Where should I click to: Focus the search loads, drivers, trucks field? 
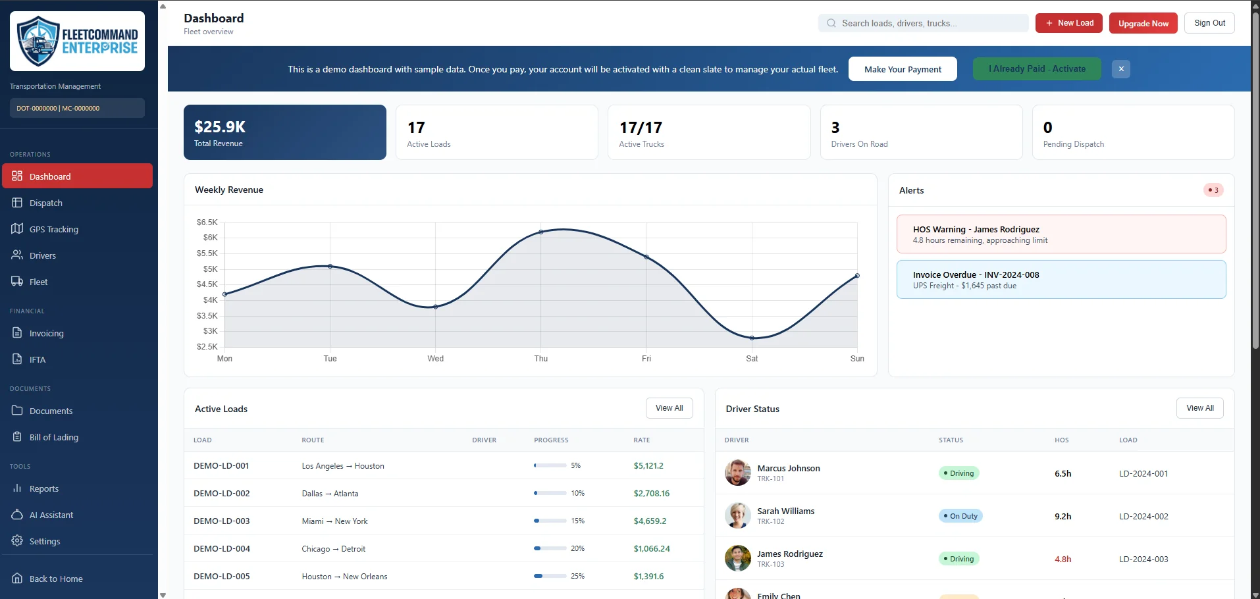point(924,23)
